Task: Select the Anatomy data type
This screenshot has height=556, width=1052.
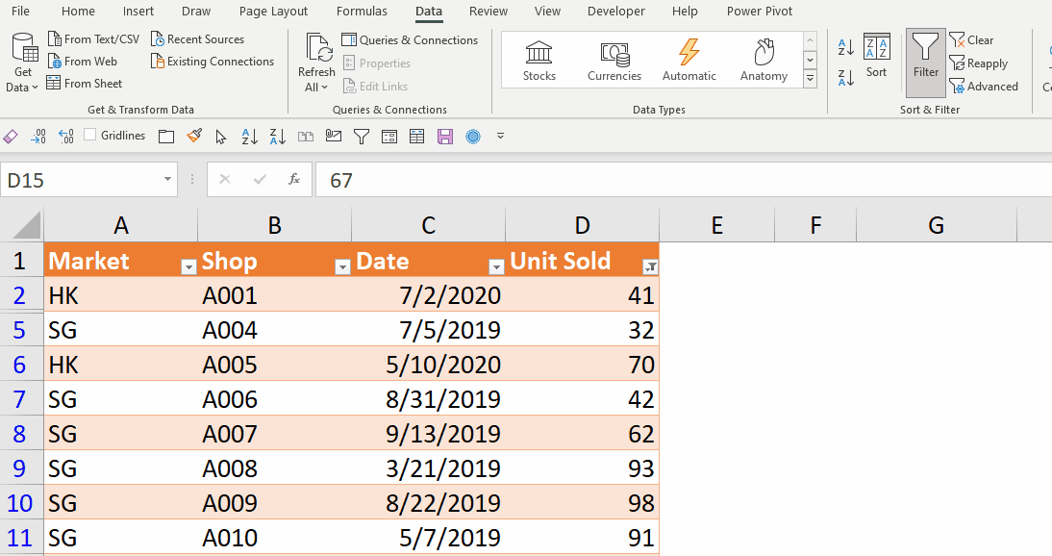Action: click(x=764, y=60)
